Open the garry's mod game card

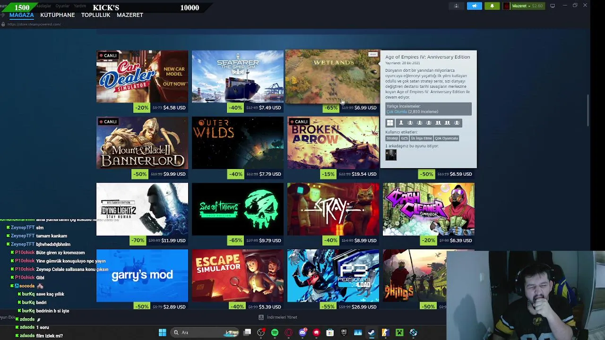coord(142,276)
